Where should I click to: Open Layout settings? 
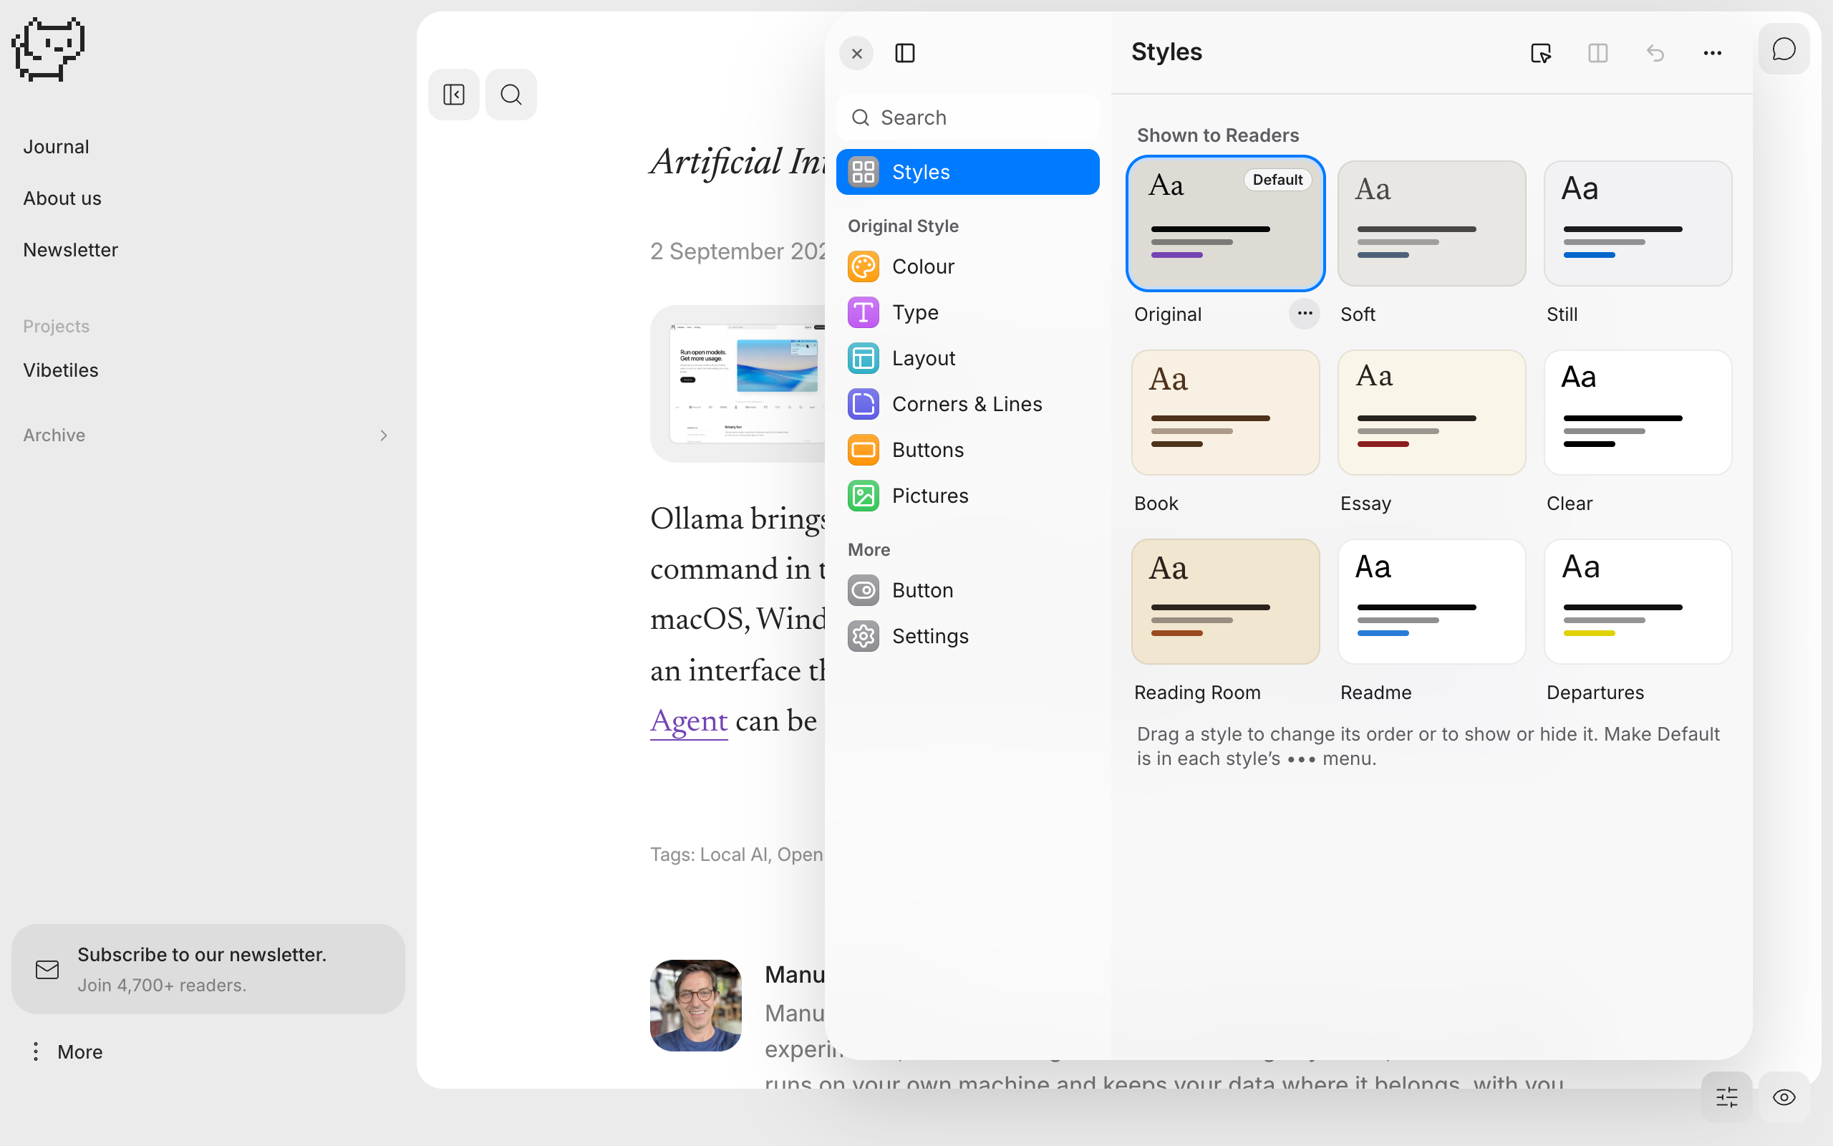pos(968,359)
